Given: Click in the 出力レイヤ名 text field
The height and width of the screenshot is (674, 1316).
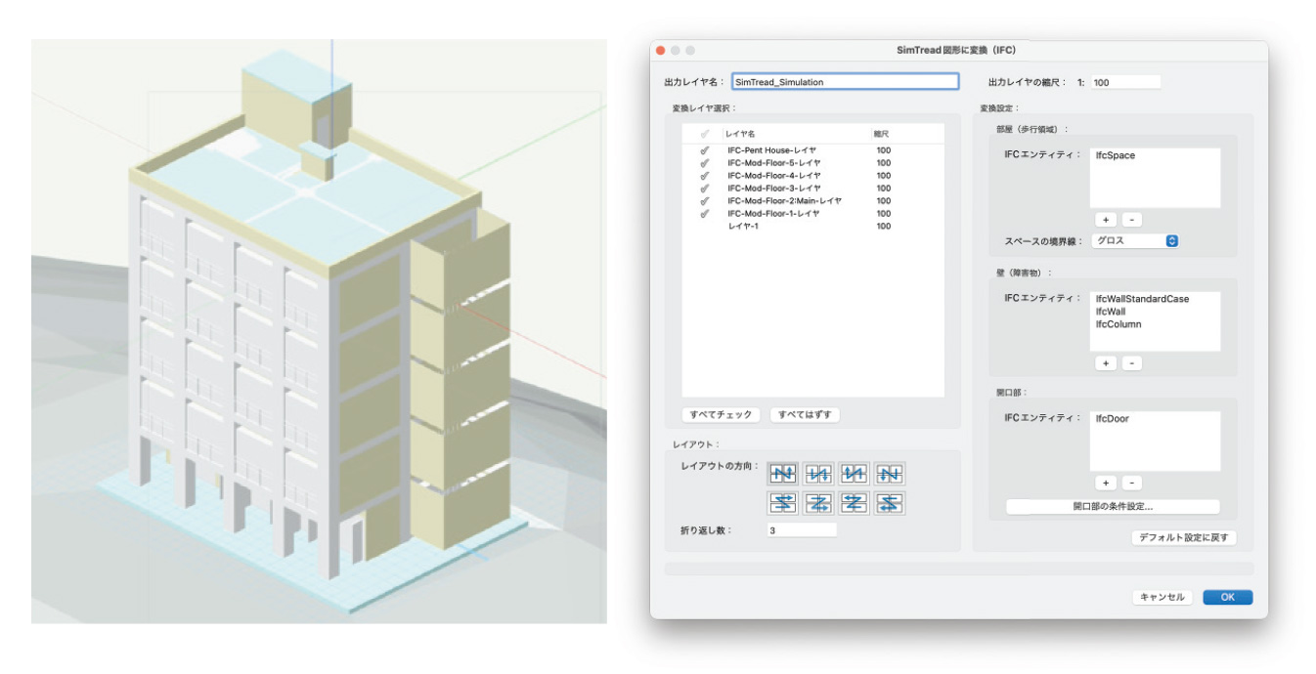Looking at the screenshot, I should (845, 82).
